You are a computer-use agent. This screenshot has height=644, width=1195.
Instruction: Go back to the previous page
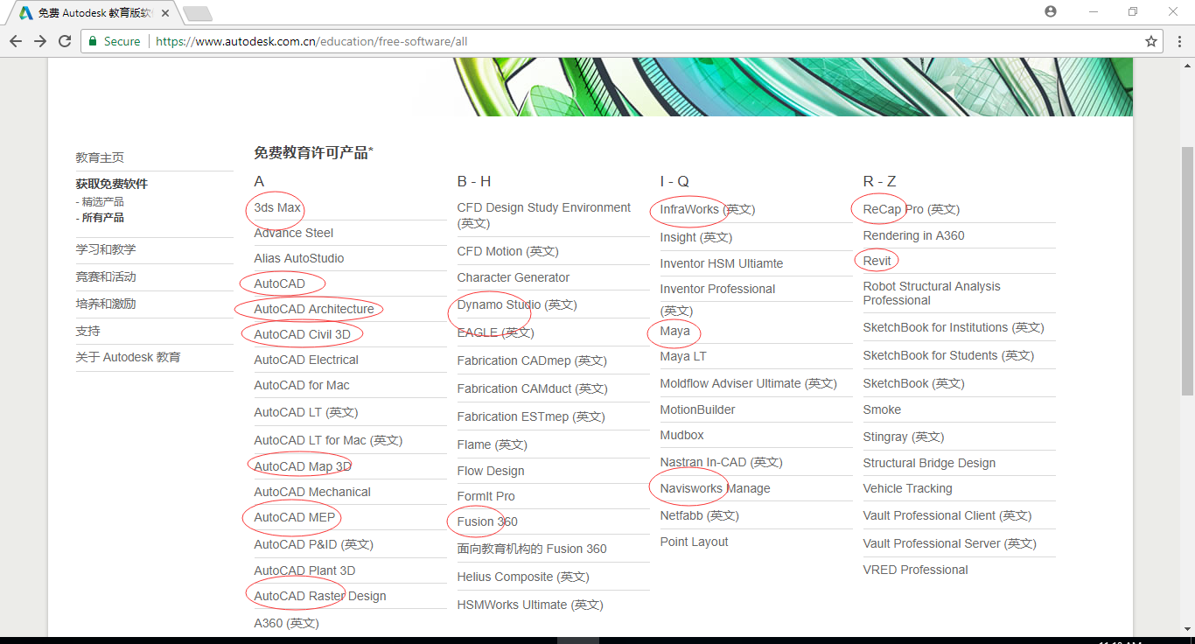[x=16, y=41]
